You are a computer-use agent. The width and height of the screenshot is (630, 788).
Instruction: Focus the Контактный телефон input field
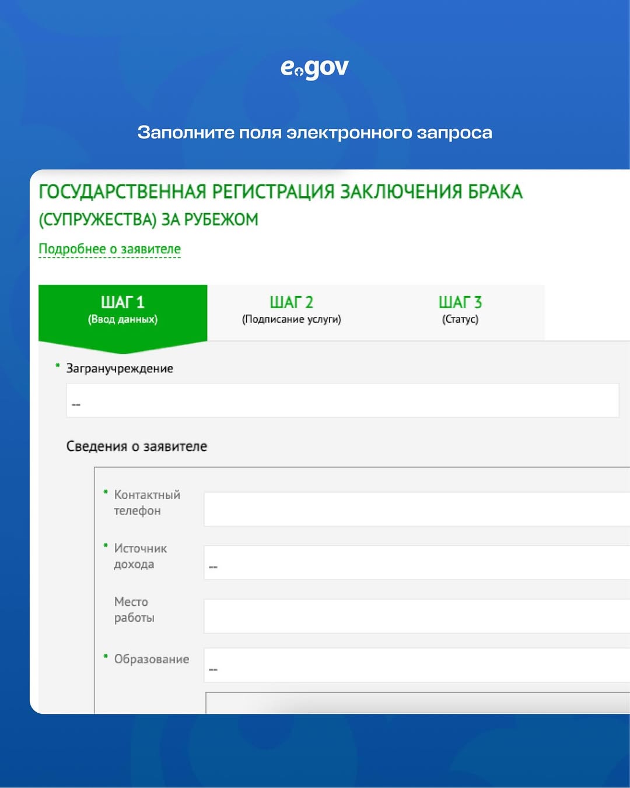pyautogui.click(x=416, y=509)
